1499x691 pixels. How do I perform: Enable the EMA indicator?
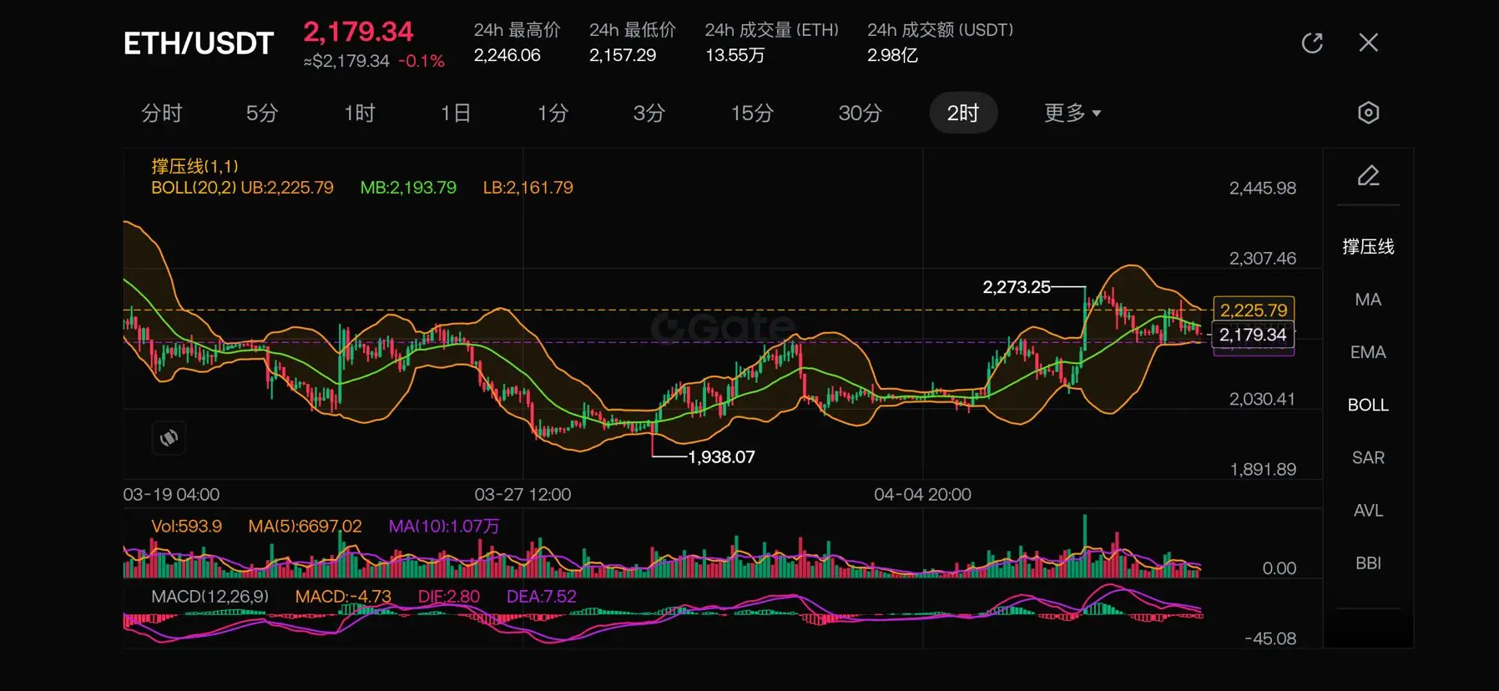point(1368,352)
